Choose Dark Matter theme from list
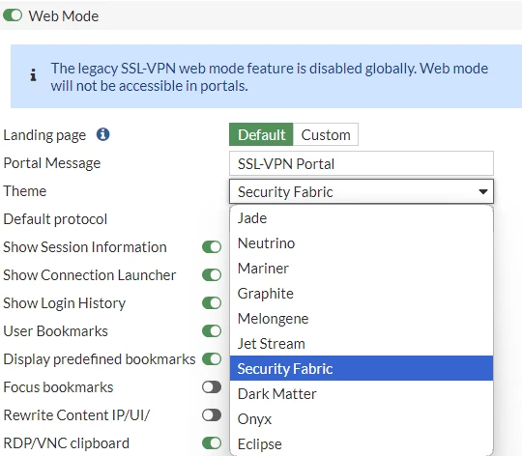The width and height of the screenshot is (522, 456). point(362,394)
